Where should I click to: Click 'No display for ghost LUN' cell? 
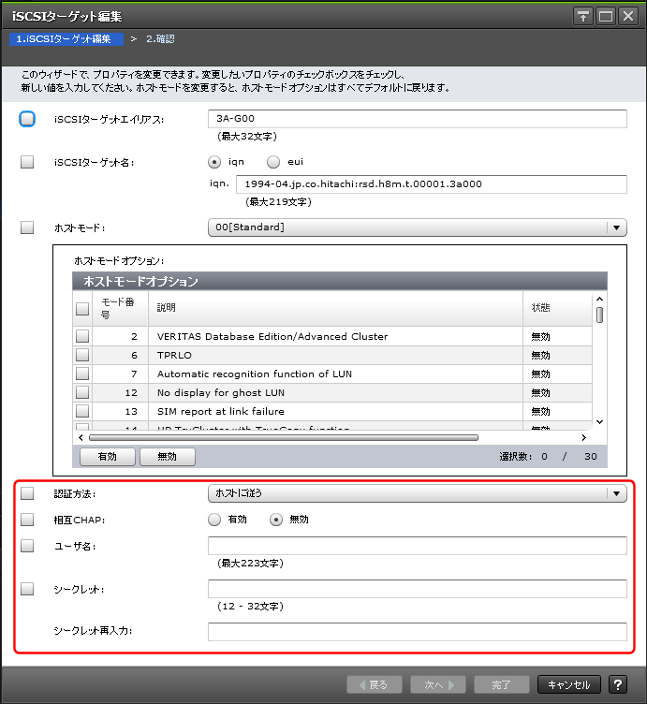(x=335, y=392)
